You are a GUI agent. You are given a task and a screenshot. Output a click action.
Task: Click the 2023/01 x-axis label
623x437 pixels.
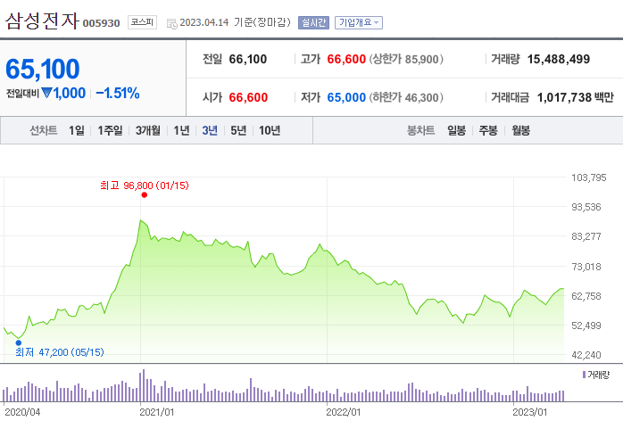(x=529, y=412)
